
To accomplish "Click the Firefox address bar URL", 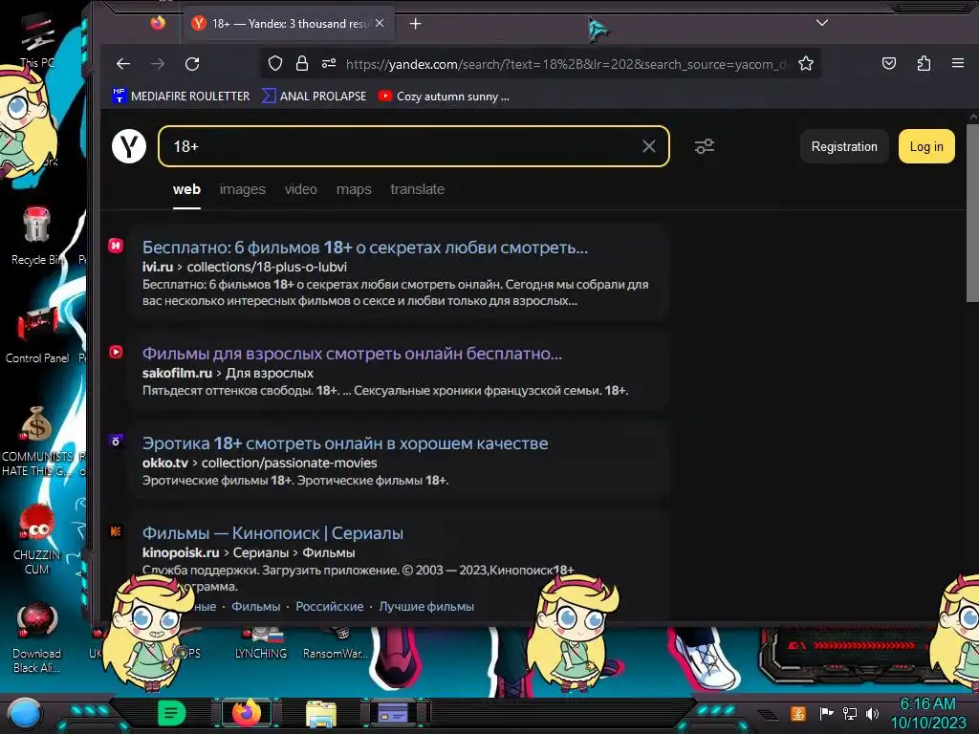I will click(566, 64).
